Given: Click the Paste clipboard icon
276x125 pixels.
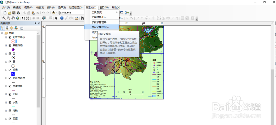Looking at the screenshot, I should [x=33, y=13].
